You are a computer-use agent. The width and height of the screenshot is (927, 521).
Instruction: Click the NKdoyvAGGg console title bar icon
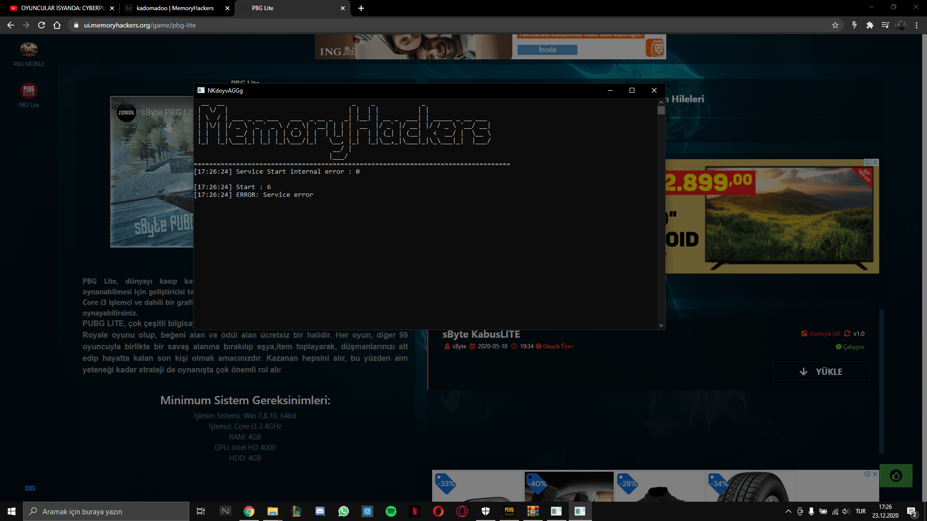[201, 90]
